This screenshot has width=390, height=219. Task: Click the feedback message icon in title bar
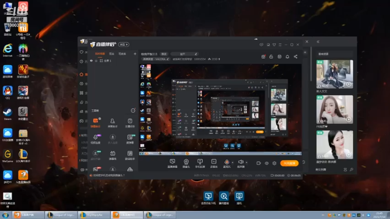pos(261,45)
